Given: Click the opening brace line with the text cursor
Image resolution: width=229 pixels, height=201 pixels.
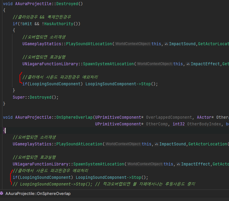Looking at the screenshot, I should click(x=114, y=131).
